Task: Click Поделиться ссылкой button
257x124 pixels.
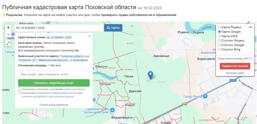Action: [x=235, y=66]
